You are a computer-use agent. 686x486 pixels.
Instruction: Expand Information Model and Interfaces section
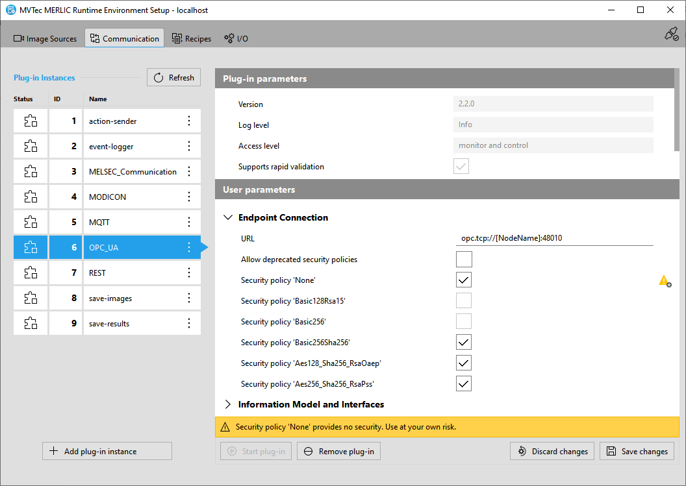(x=228, y=404)
